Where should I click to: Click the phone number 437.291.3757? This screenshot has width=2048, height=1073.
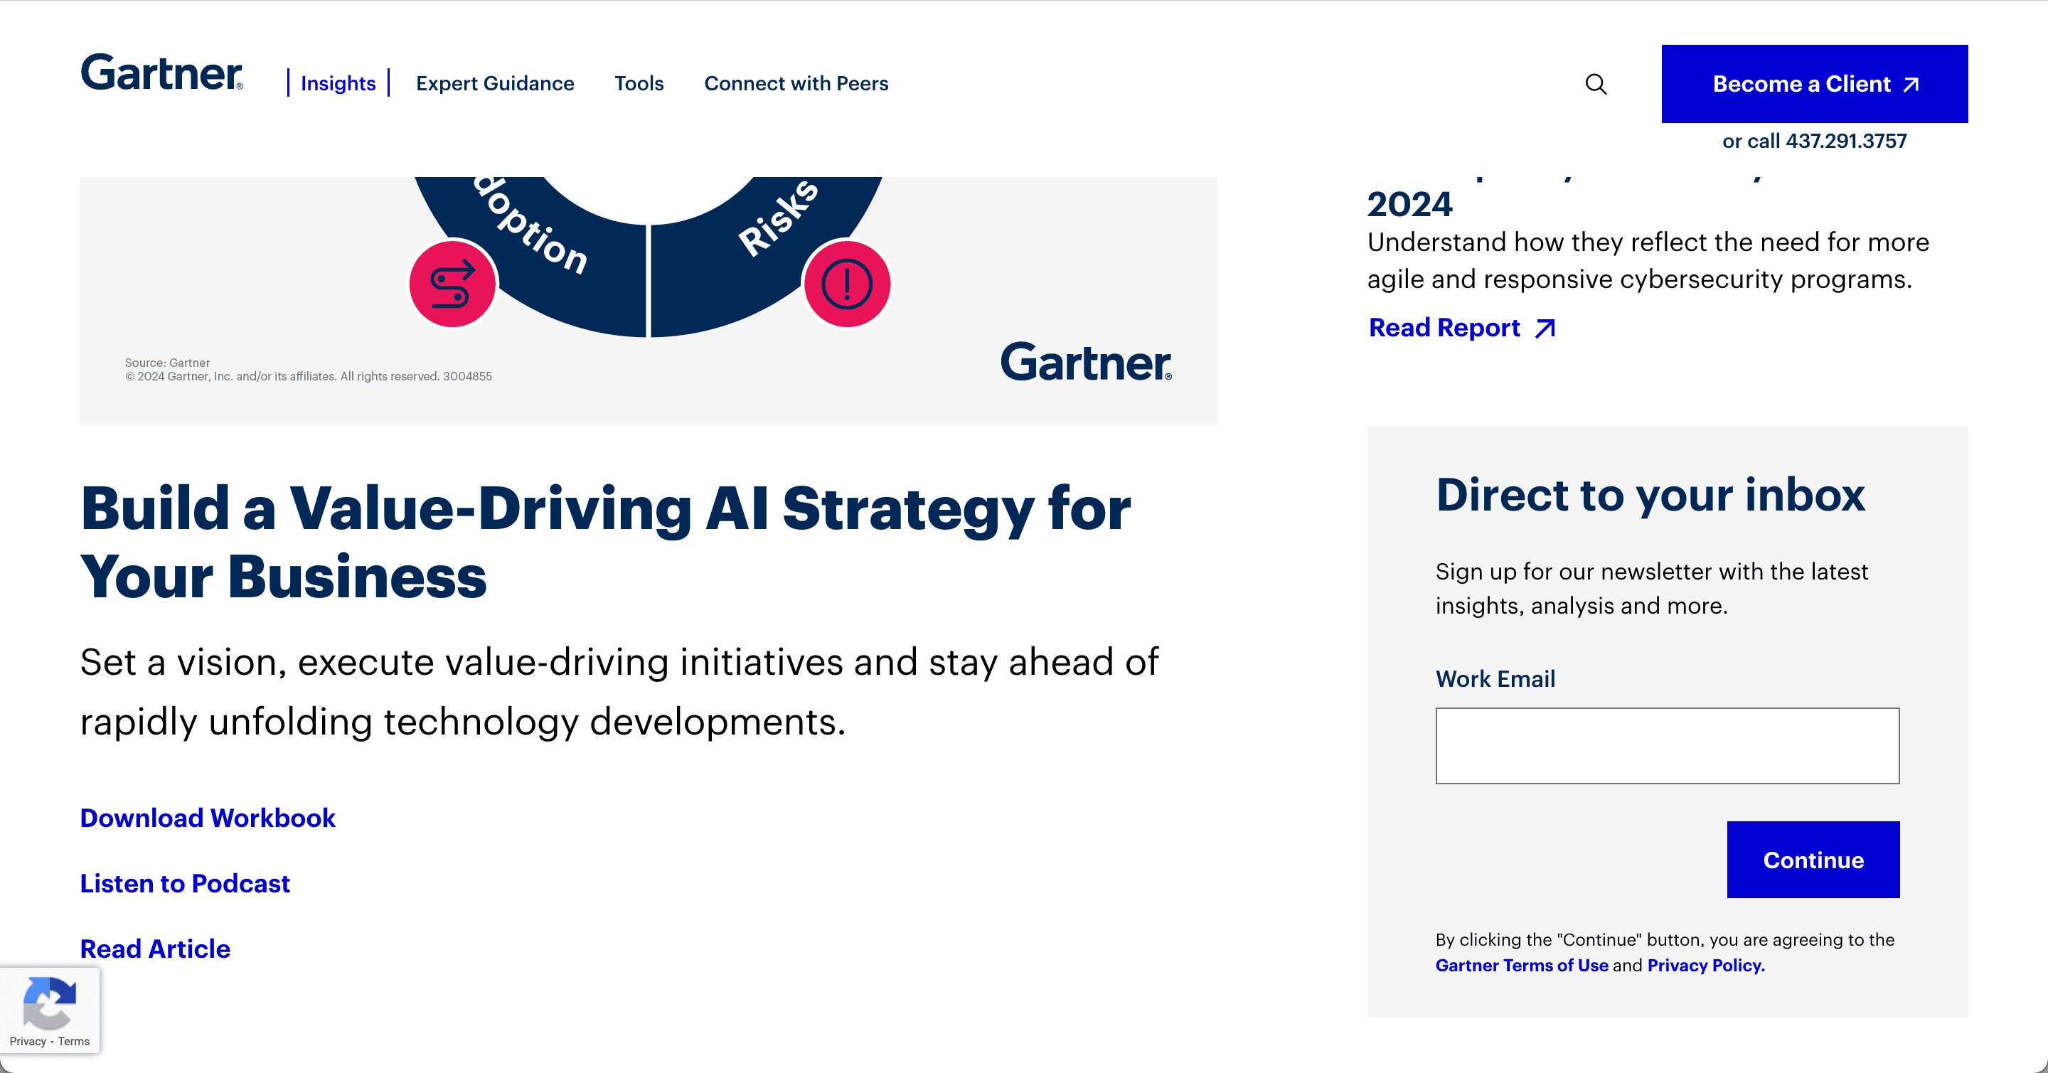pyautogui.click(x=1846, y=141)
